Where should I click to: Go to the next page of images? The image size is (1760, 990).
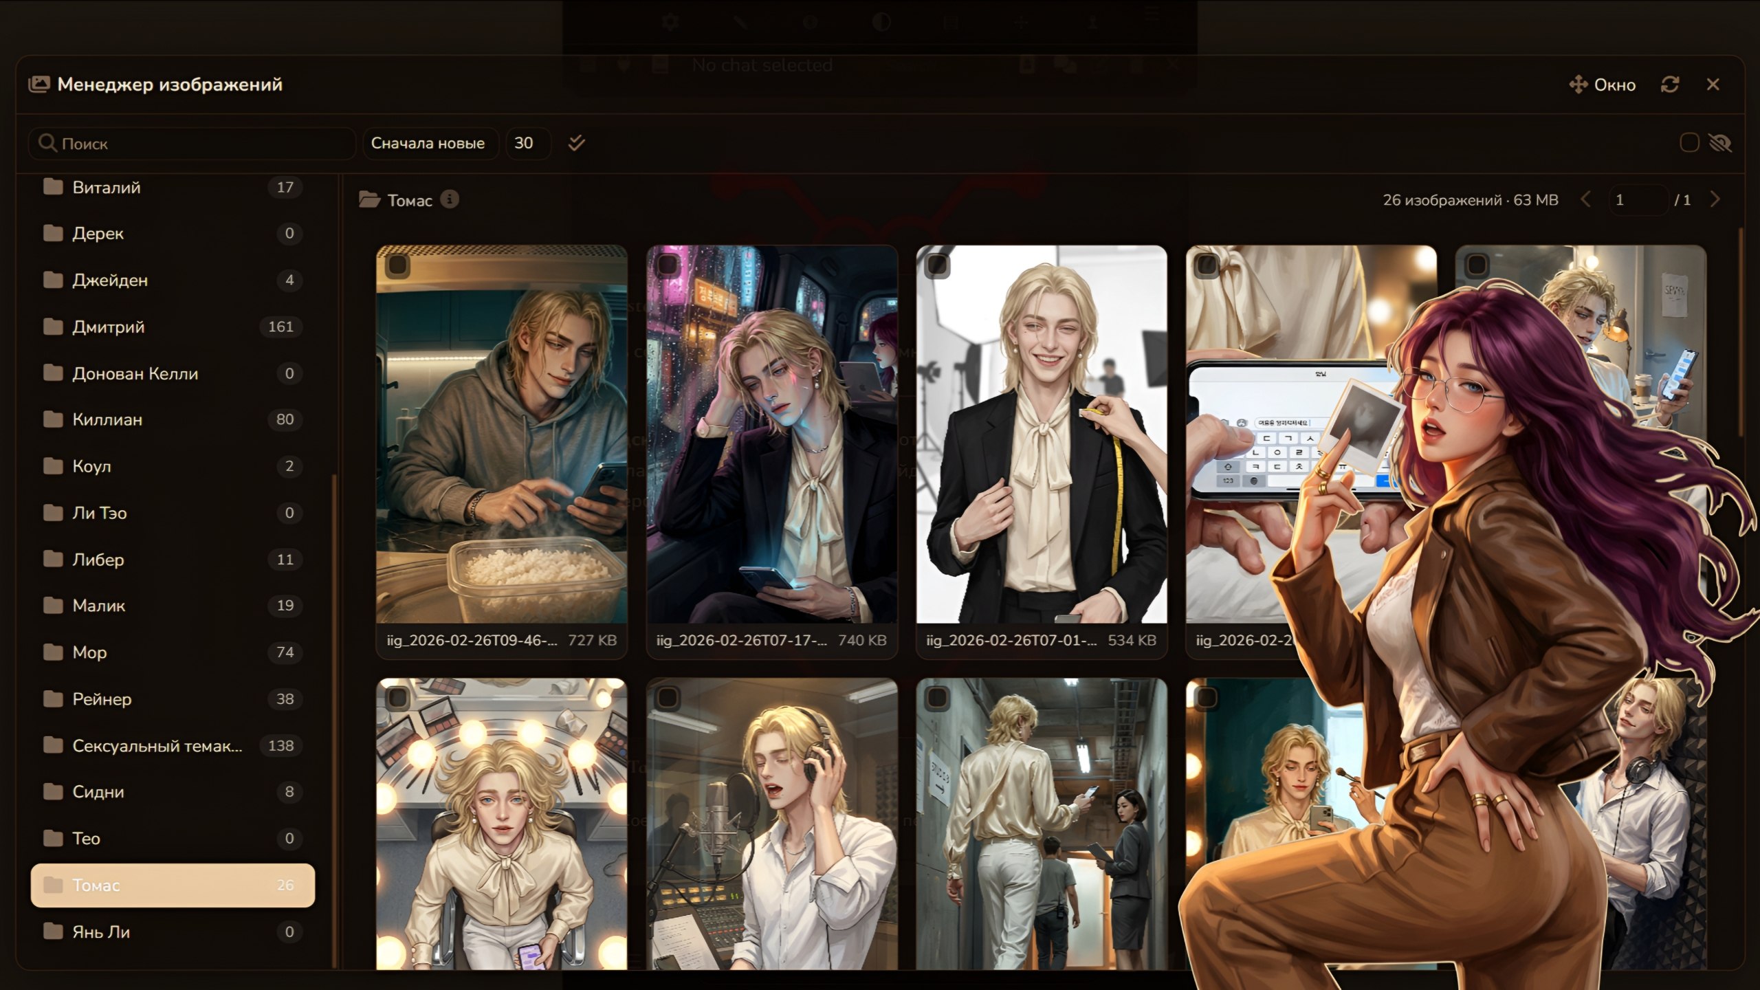coord(1715,199)
